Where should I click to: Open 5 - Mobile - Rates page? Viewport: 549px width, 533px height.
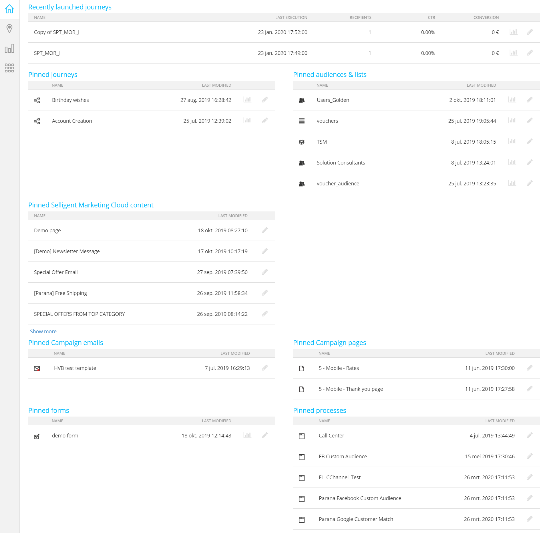pos(339,368)
